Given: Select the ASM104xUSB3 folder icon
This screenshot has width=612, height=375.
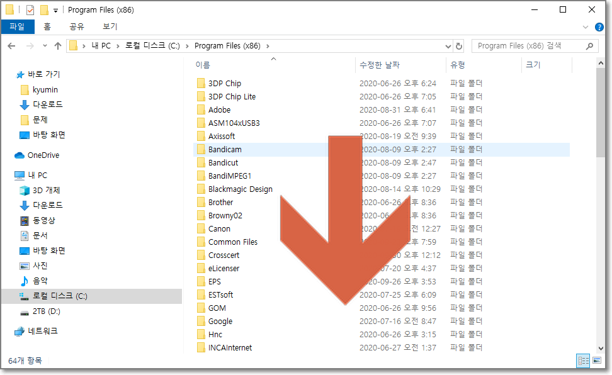Looking at the screenshot, I should tap(201, 123).
